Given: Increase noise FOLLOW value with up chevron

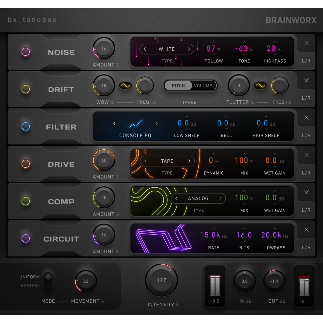Looking at the screenshot, I should click(214, 42).
